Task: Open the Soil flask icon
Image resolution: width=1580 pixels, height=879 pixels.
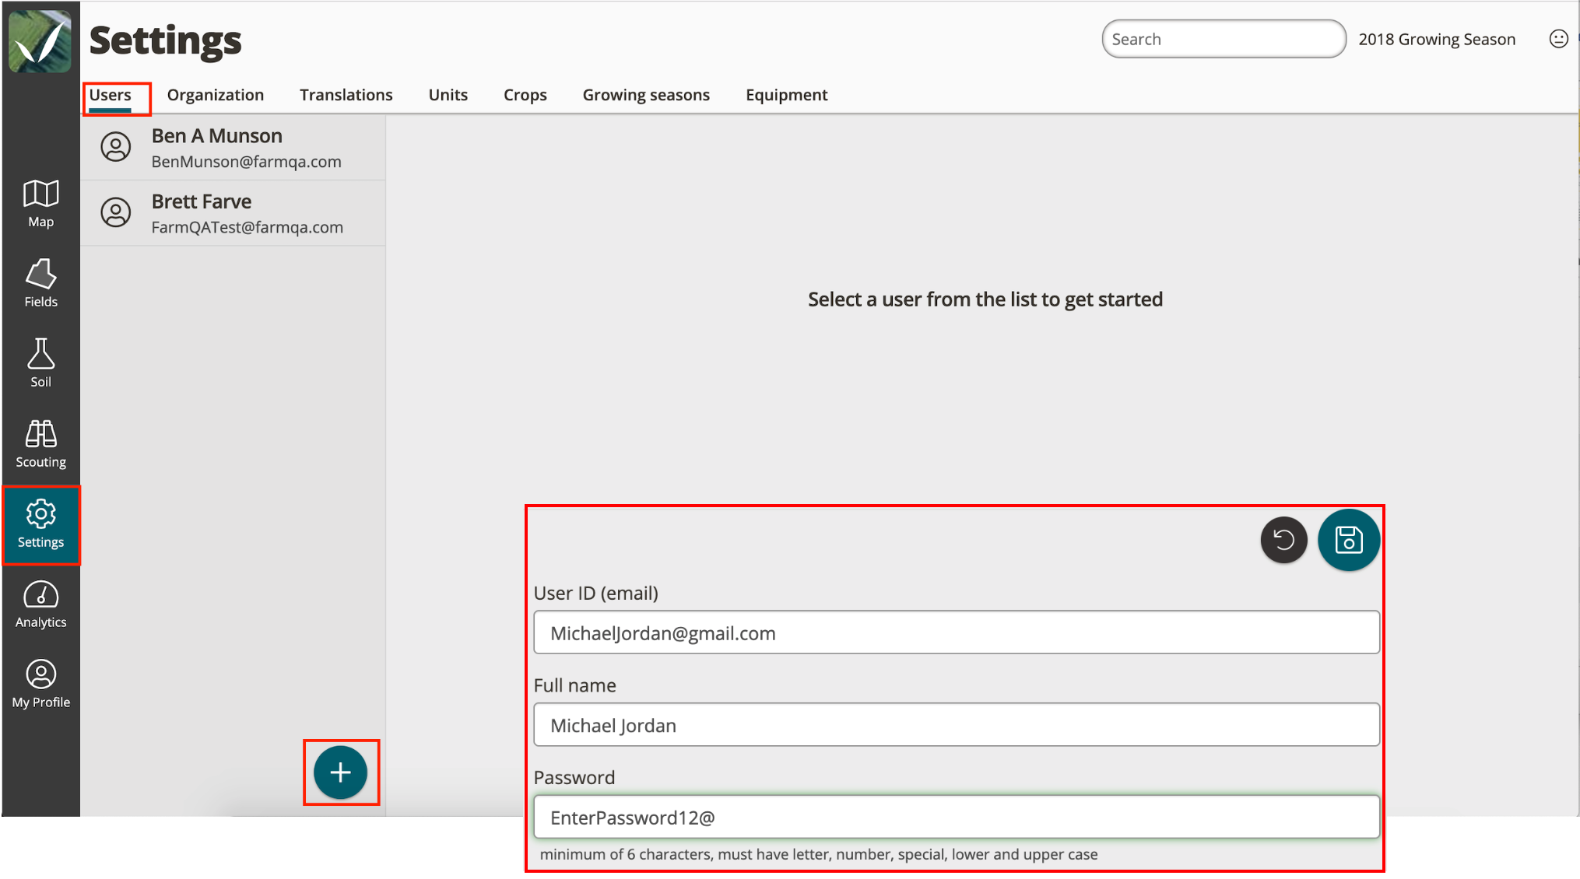Action: (x=40, y=354)
